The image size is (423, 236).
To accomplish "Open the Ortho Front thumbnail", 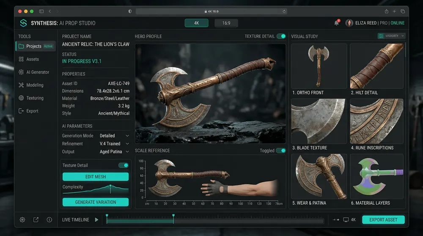I will 319,66.
